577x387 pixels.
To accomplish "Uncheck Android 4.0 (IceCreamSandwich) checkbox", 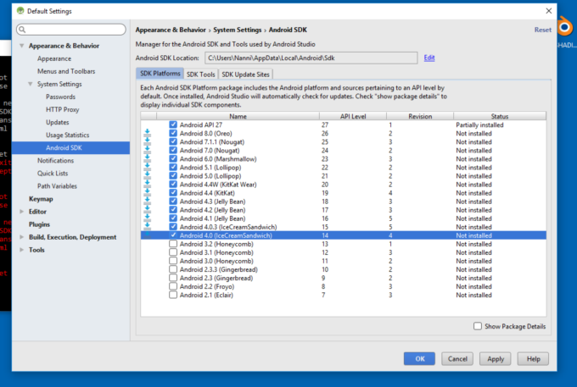I will coord(173,235).
